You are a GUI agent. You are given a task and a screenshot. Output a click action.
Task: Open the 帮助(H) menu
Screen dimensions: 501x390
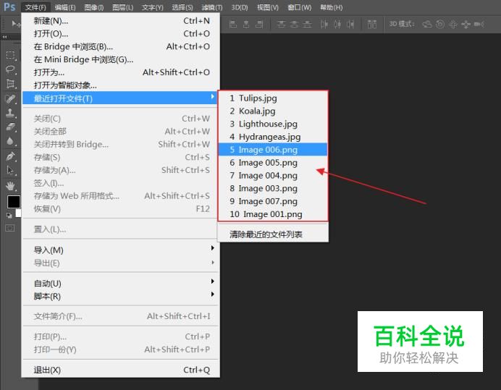click(332, 7)
